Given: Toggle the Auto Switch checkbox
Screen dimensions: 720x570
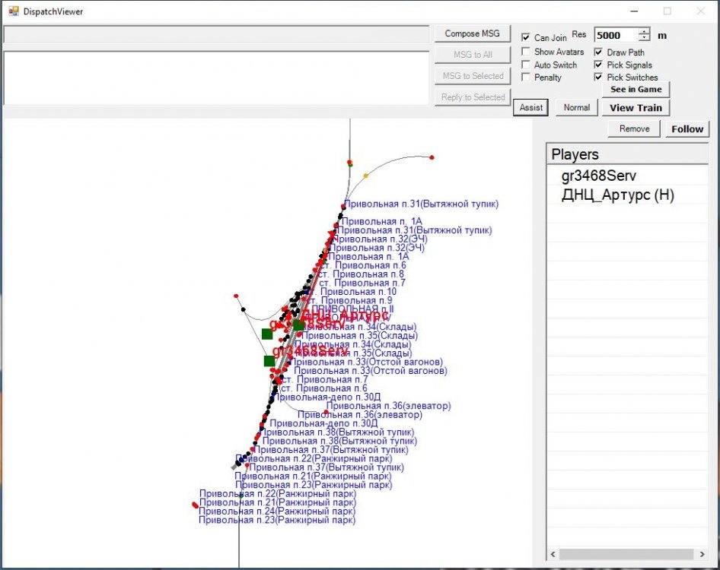Looking at the screenshot, I should 526,65.
